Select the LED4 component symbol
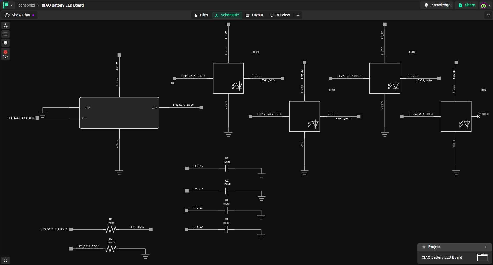The height and width of the screenshot is (265, 493). tap(456, 116)
